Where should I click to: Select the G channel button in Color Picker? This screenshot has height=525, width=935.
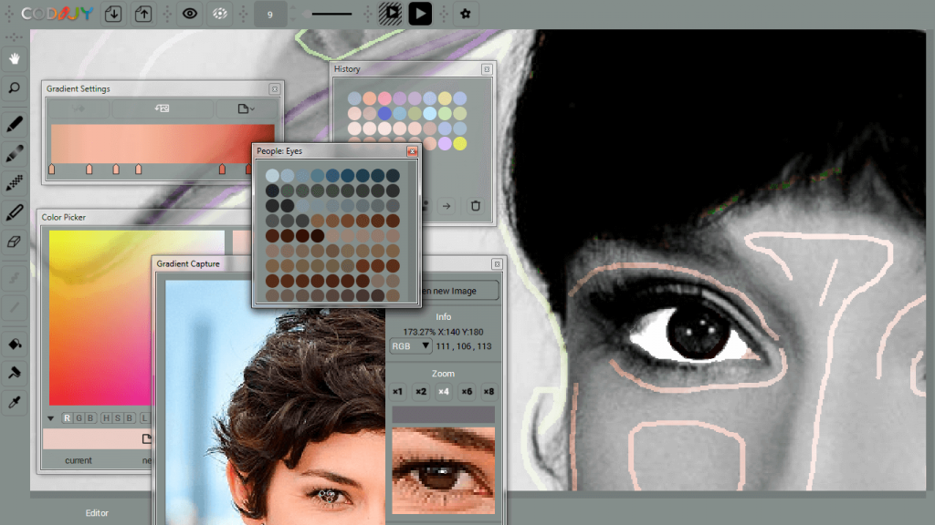[x=79, y=418]
